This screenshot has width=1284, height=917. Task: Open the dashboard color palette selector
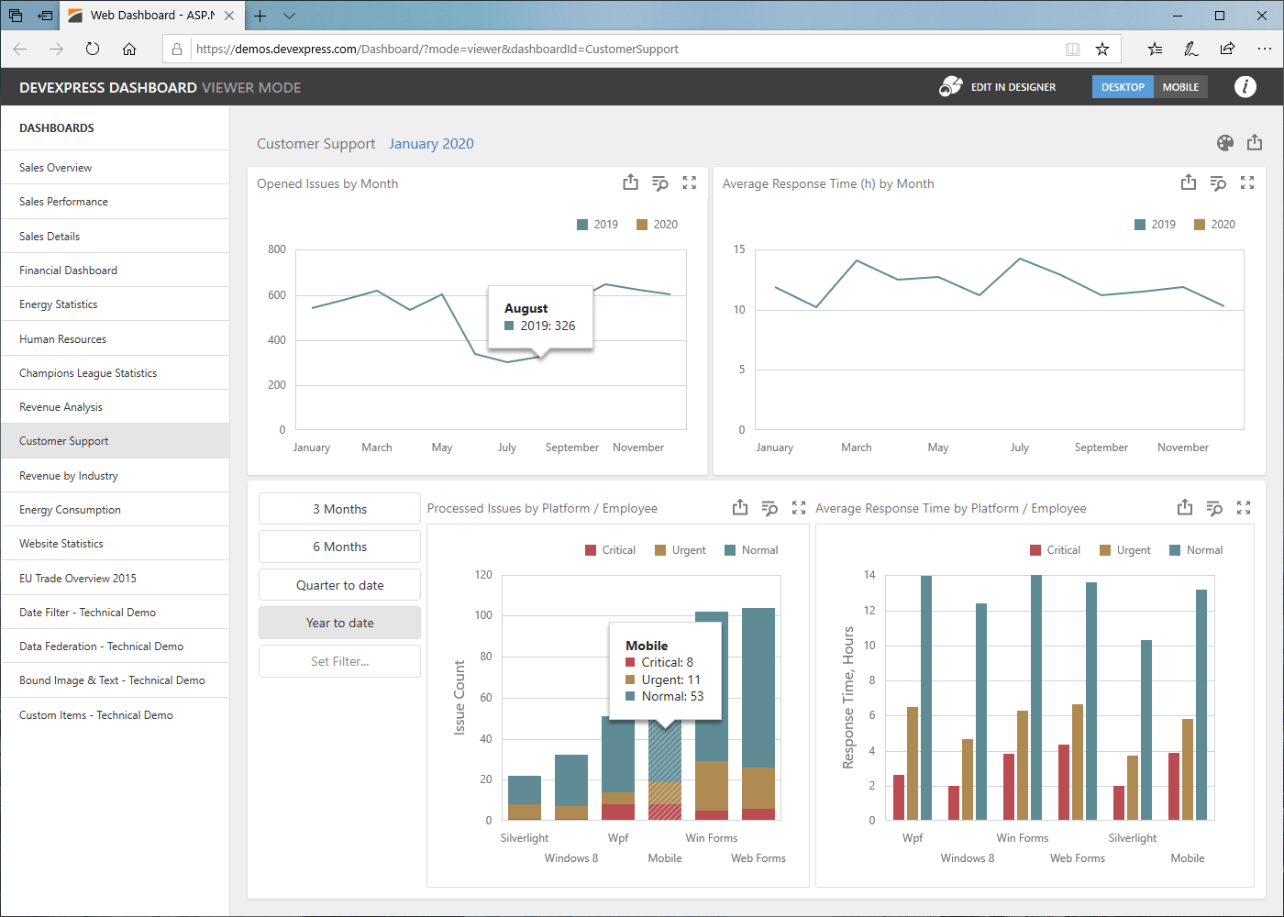[x=1225, y=143]
